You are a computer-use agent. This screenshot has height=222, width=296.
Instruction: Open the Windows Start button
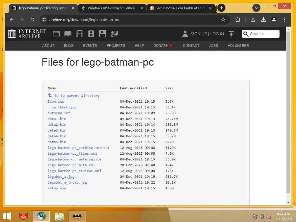tap(7, 216)
